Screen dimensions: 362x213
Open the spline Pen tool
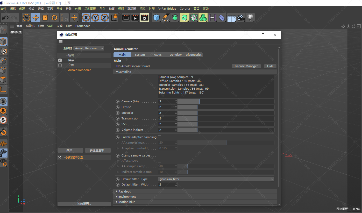[x=166, y=18]
